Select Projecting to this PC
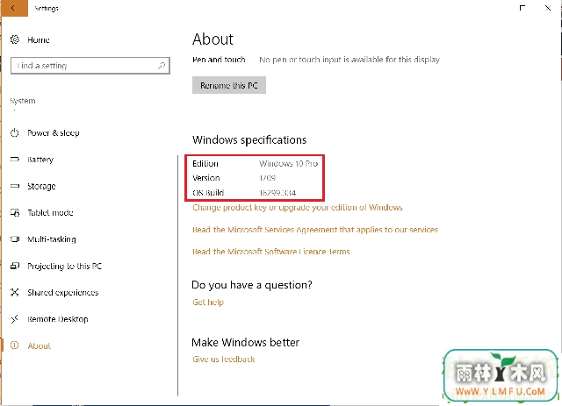 coord(64,266)
